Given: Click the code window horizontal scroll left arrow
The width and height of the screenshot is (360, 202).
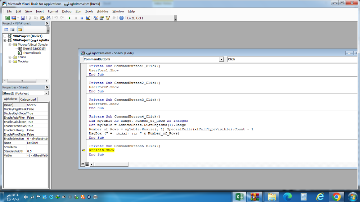Looking at the screenshot, I should 91,164.
